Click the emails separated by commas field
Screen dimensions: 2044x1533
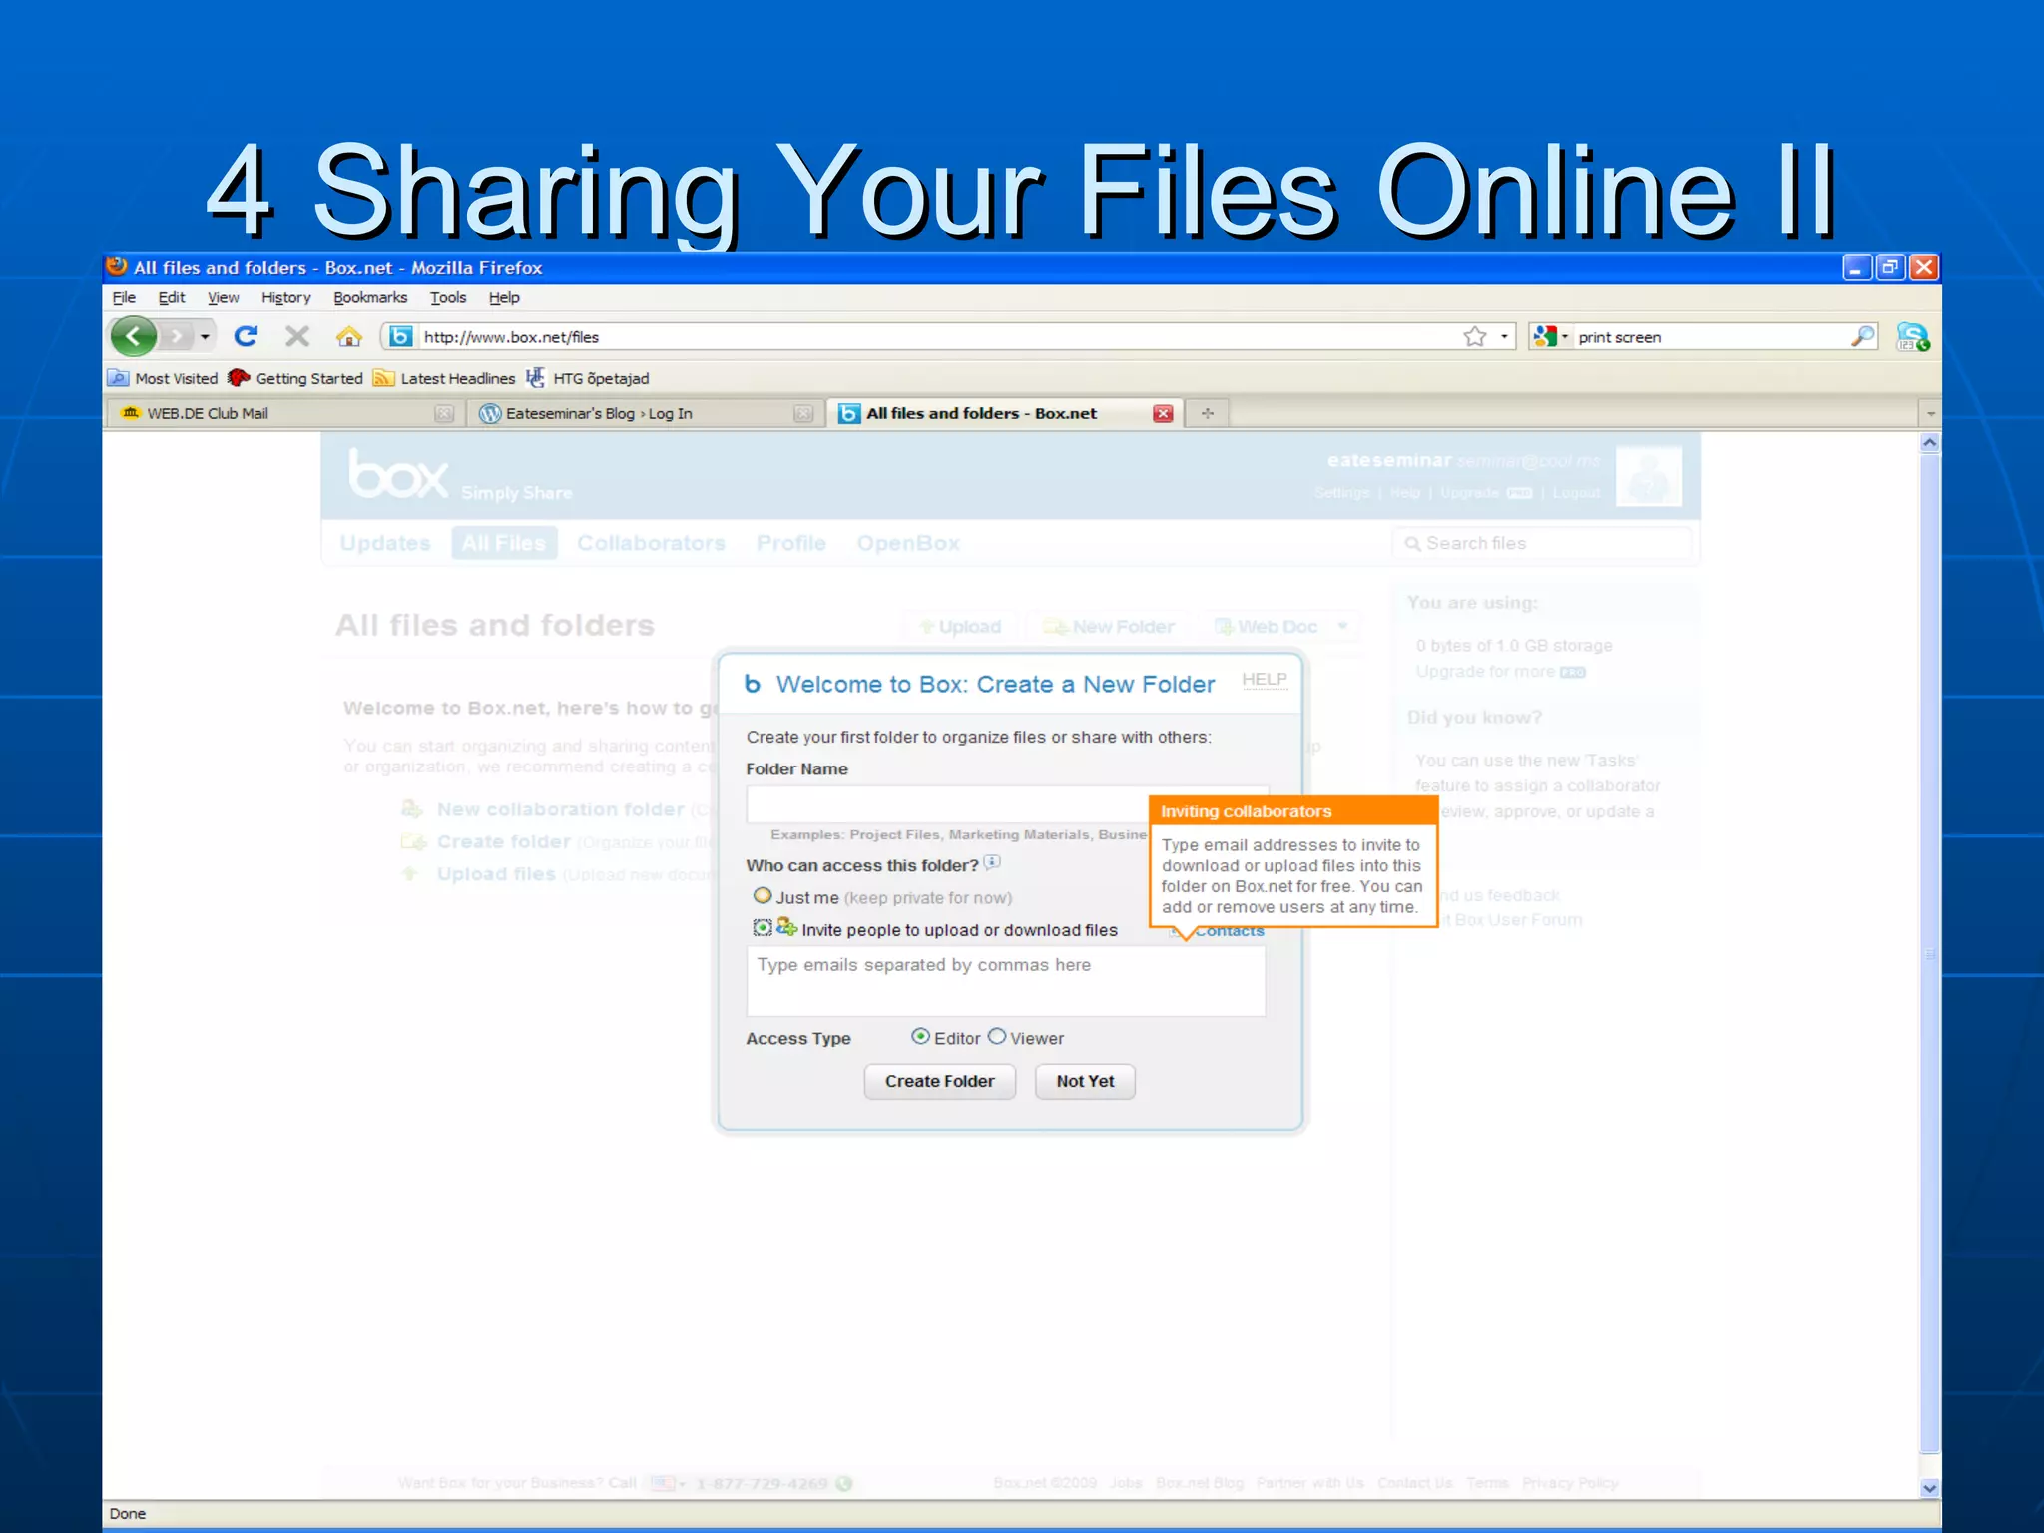pos(1006,981)
